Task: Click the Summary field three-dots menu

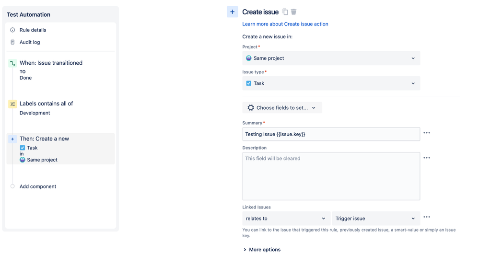Action: coord(427,133)
